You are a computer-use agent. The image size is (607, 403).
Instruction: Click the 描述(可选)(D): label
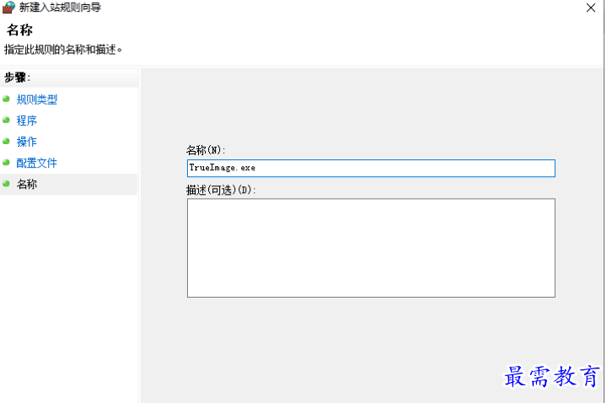coord(221,190)
